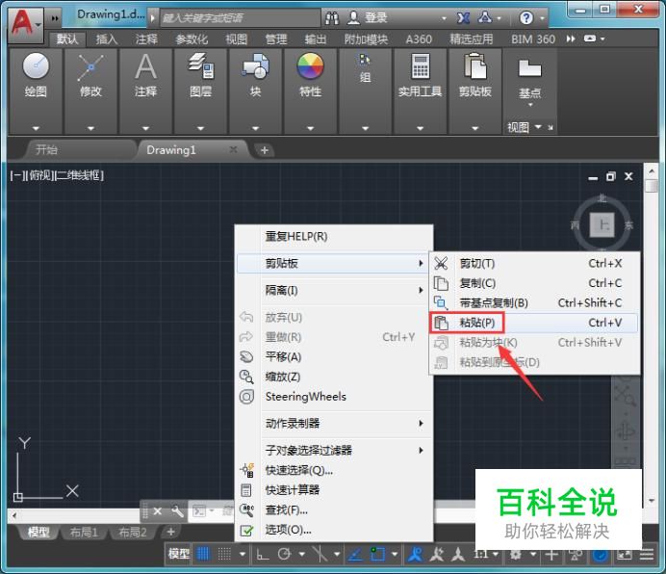
Task: Expand the 视图 panel dropdown arrow
Action: [x=538, y=127]
